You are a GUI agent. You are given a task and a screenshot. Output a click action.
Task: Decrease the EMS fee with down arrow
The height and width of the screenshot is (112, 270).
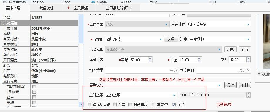248,61
